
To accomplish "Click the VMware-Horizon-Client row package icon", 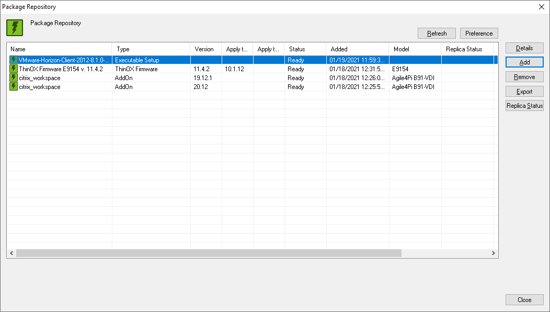I will point(13,60).
